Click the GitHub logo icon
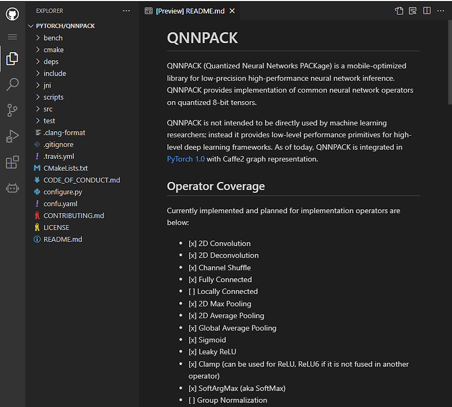The width and height of the screenshot is (452, 407). pyautogui.click(x=12, y=14)
